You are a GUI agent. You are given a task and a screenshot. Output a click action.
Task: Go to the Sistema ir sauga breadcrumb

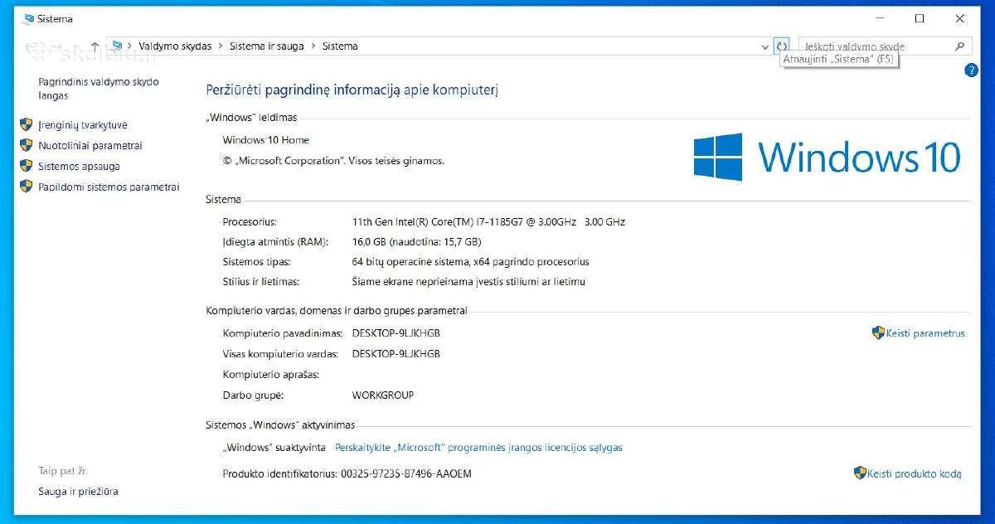click(x=266, y=46)
